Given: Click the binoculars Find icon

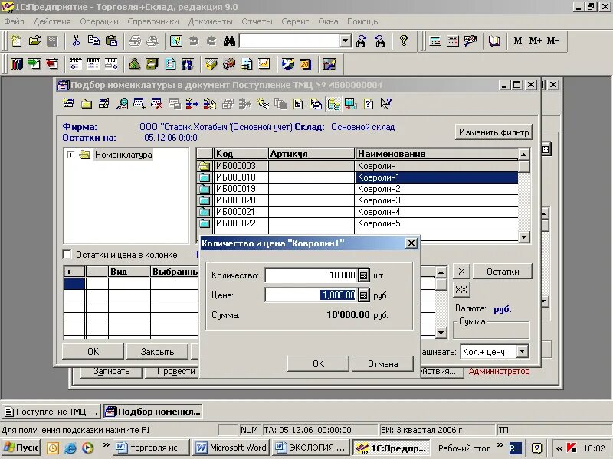Looking at the screenshot, I should [229, 41].
